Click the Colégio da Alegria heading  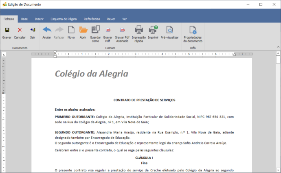tap(91, 74)
